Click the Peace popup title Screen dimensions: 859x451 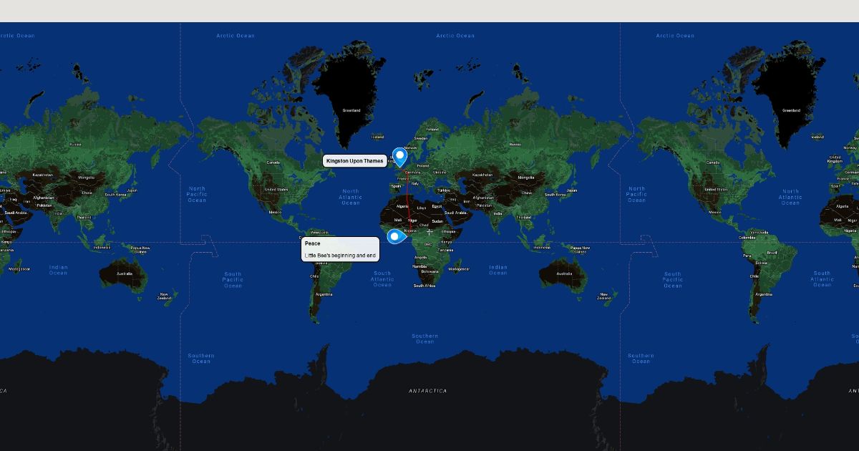click(313, 243)
